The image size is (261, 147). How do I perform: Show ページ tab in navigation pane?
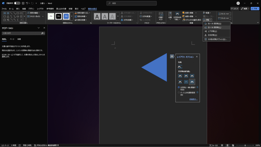[12, 39]
